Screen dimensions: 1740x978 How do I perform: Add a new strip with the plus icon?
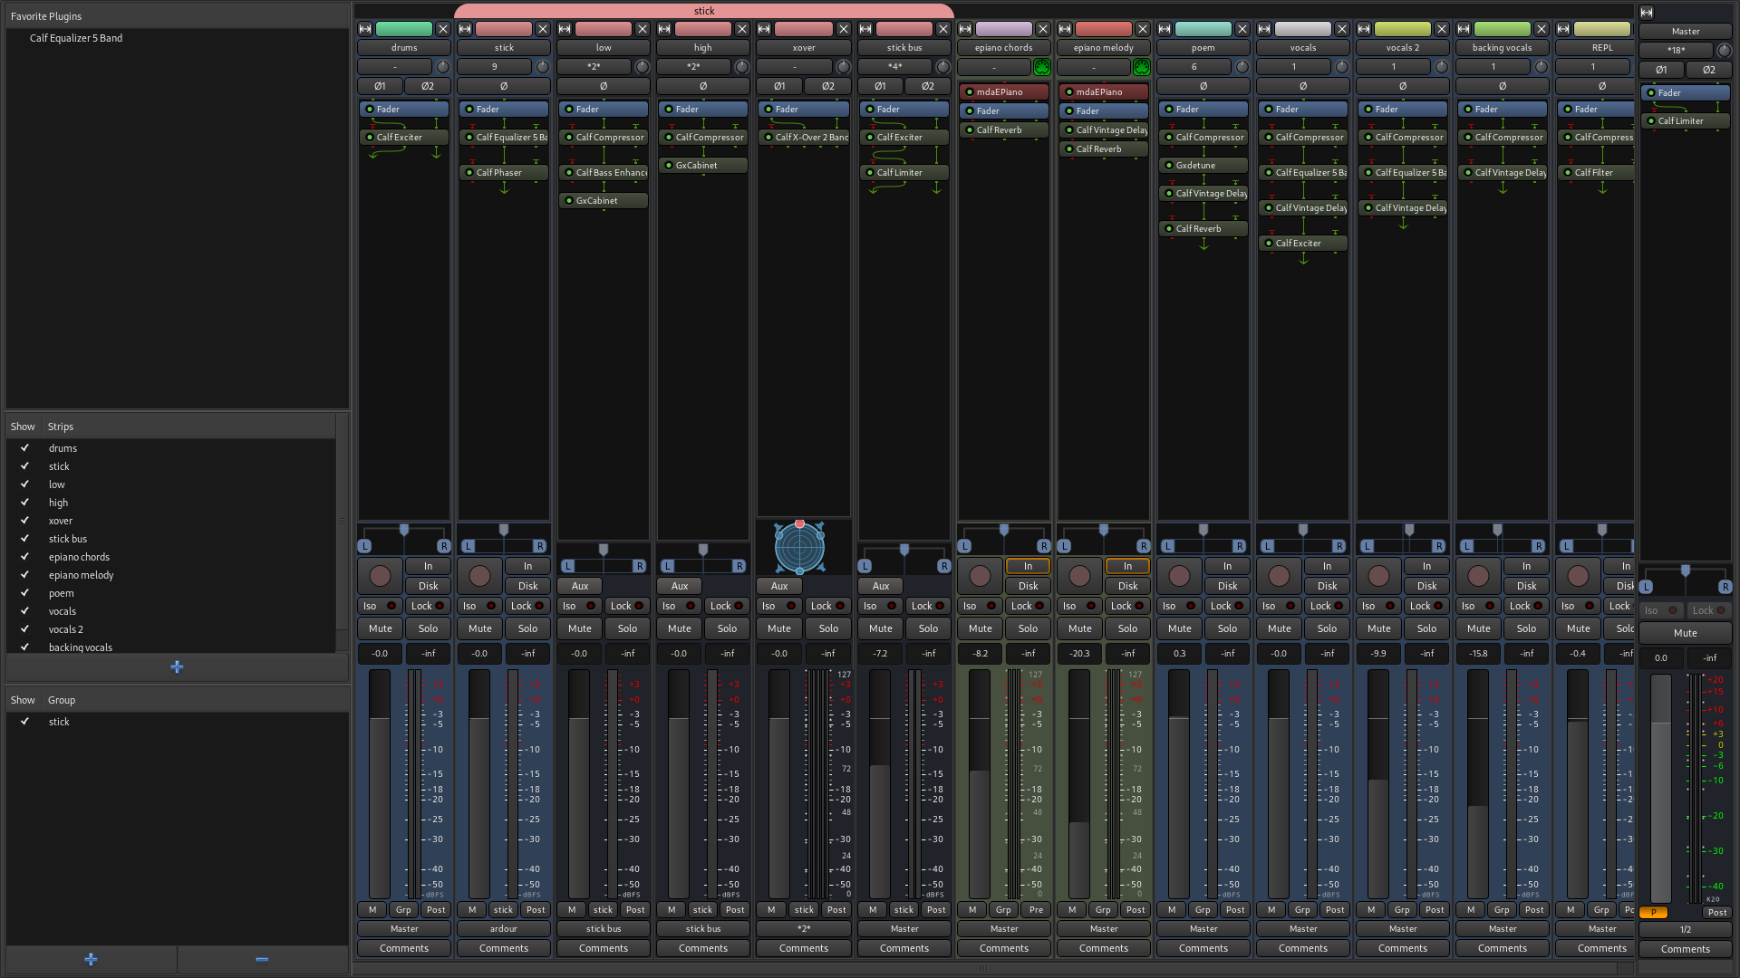(177, 666)
